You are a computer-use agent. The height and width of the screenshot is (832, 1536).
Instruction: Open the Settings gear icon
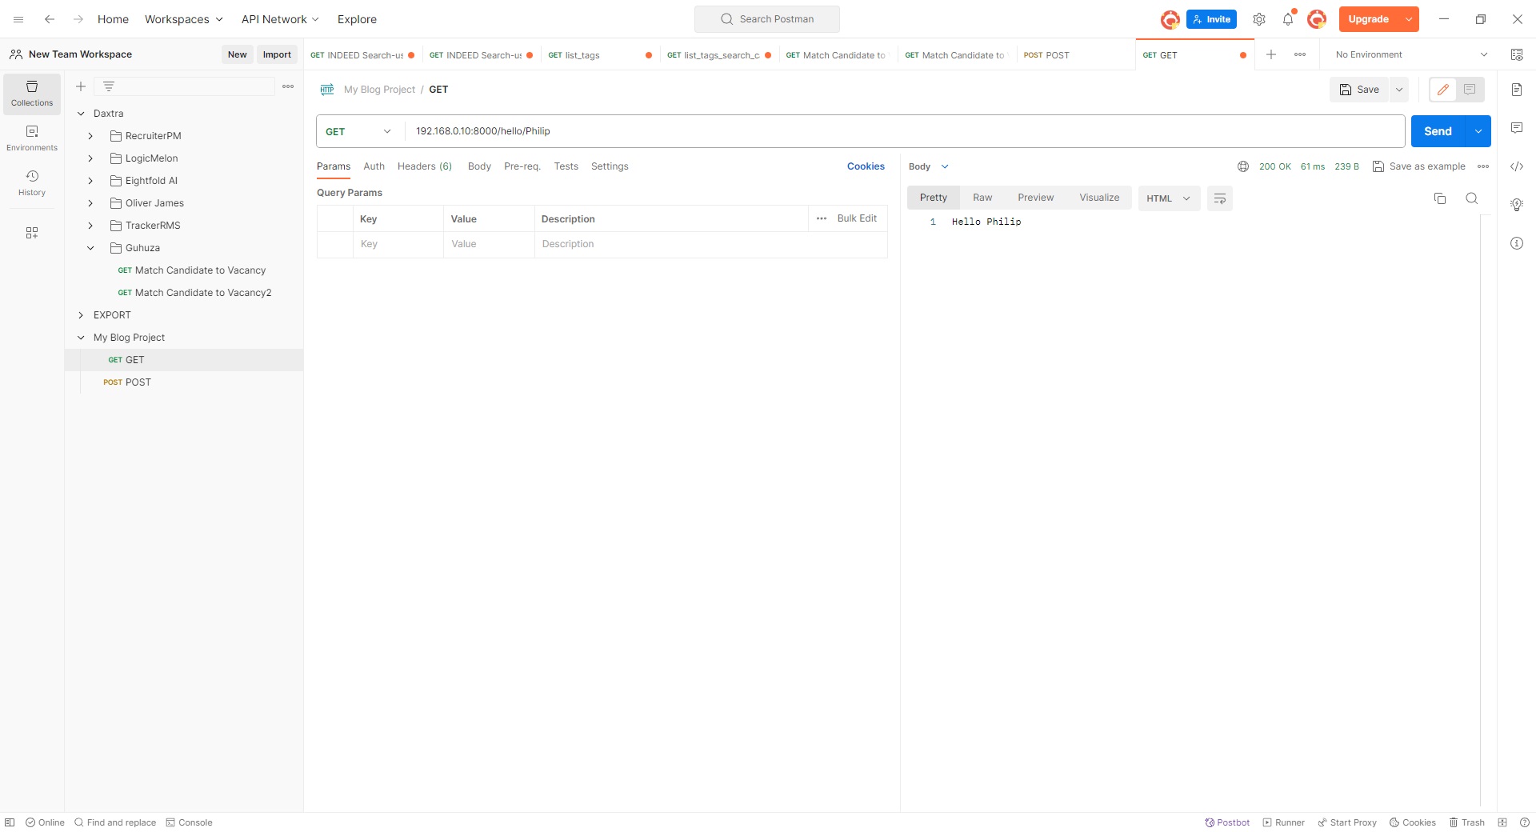[1259, 19]
